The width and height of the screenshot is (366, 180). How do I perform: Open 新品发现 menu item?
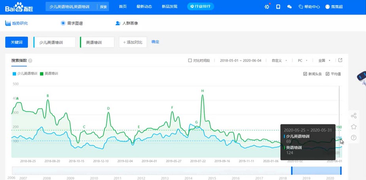pyautogui.click(x=169, y=7)
